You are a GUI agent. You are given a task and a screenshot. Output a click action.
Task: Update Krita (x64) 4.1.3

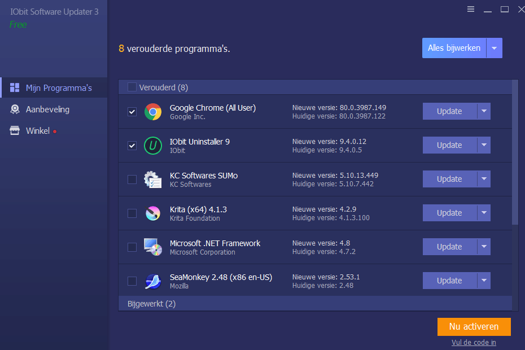click(x=450, y=213)
